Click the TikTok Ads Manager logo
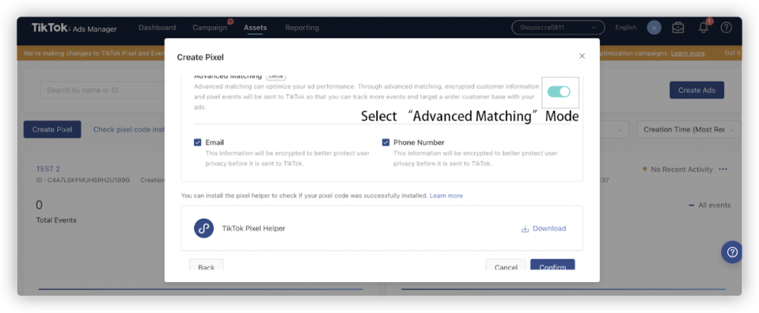759x313 pixels. 74,28
